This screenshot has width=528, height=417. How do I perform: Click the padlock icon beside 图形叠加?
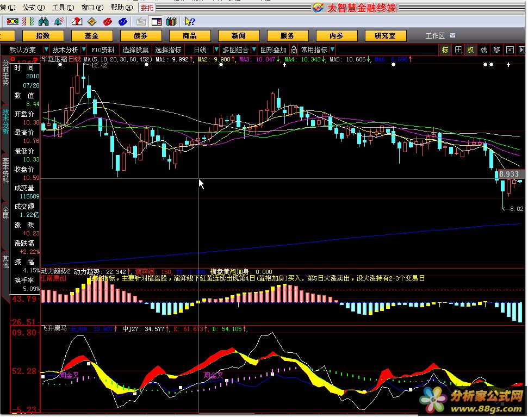click(x=294, y=50)
